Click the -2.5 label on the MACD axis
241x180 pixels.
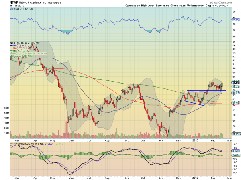(235, 173)
